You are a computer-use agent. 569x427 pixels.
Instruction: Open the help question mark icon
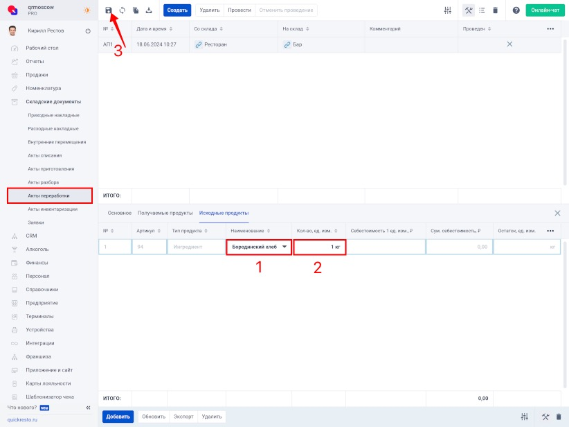coord(516,10)
